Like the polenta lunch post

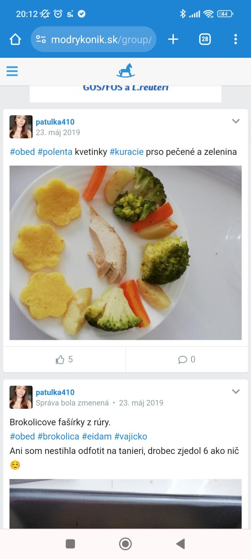[x=64, y=360]
